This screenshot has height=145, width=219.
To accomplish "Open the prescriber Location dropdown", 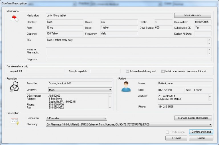I will [x=110, y=90].
